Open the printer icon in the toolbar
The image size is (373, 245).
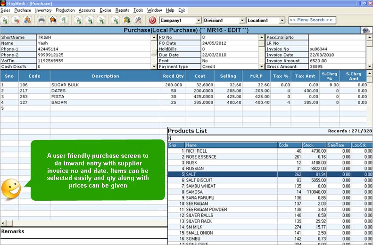click(x=41, y=20)
